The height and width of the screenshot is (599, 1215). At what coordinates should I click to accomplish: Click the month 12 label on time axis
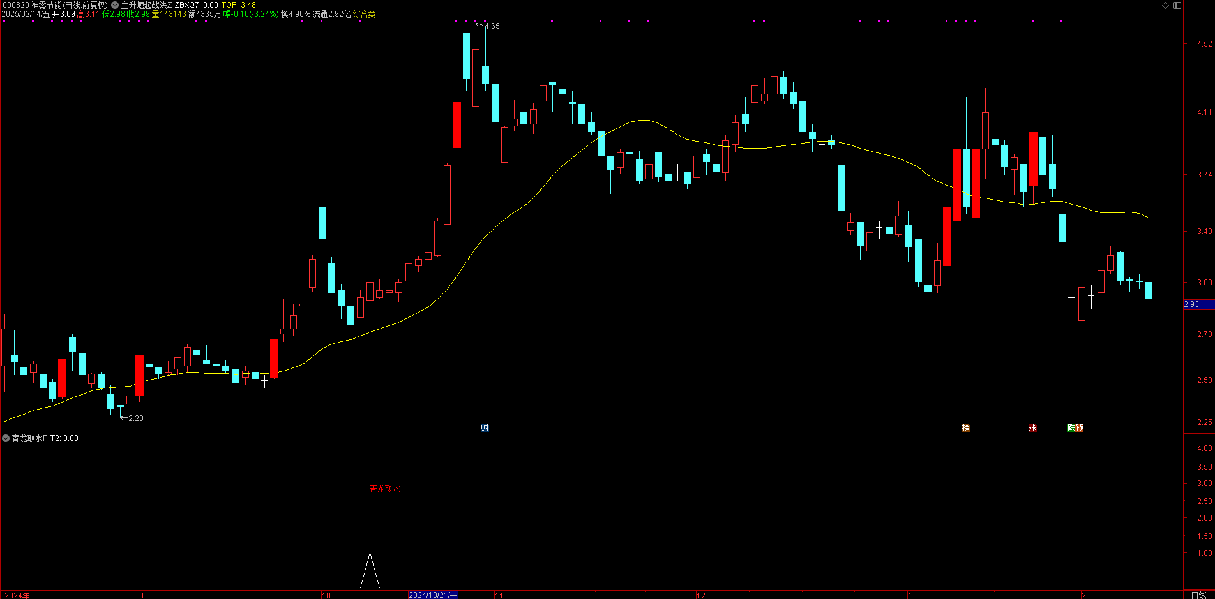point(701,595)
